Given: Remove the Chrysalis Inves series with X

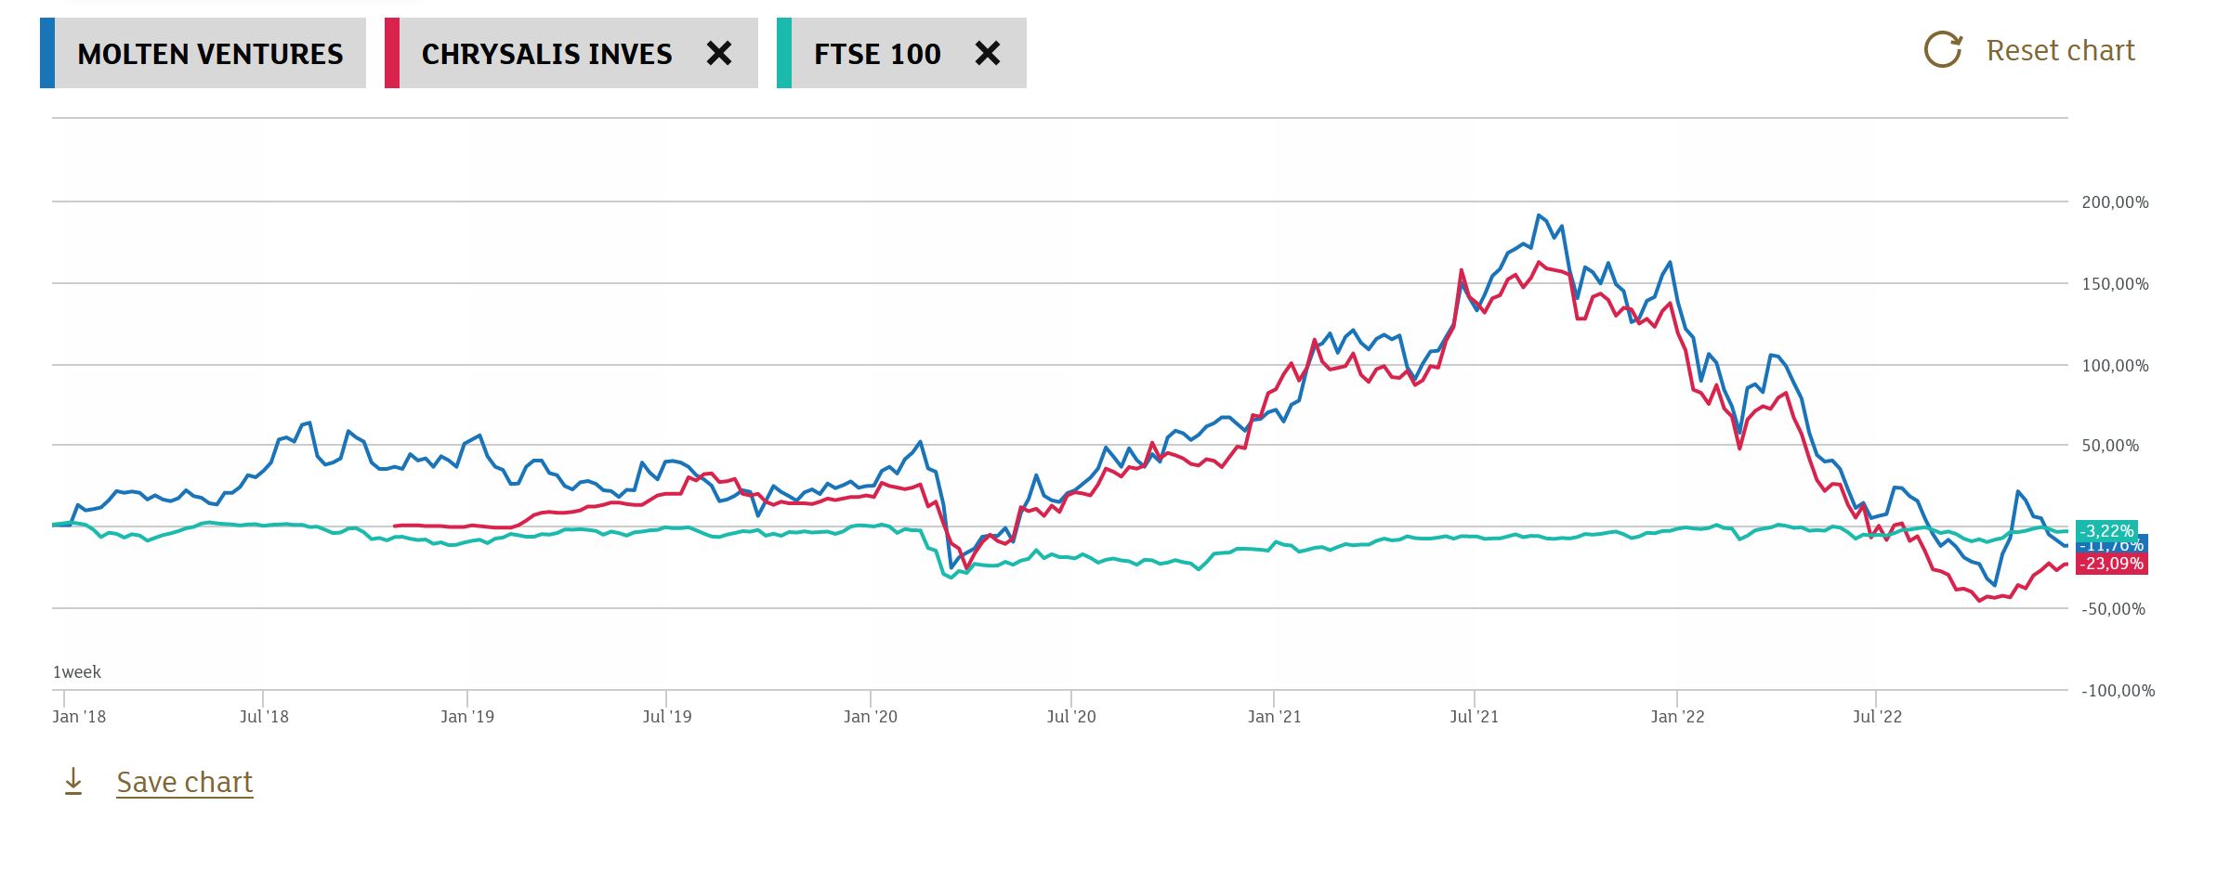Looking at the screenshot, I should click(x=718, y=54).
